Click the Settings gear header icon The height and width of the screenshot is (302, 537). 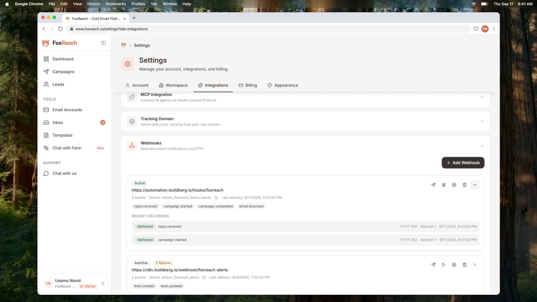pos(128,64)
